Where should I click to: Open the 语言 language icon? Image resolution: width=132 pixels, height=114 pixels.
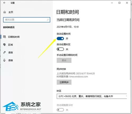click(x=4, y=53)
